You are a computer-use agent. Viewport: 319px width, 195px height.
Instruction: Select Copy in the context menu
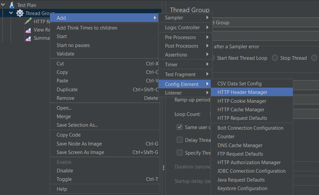coord(104,72)
